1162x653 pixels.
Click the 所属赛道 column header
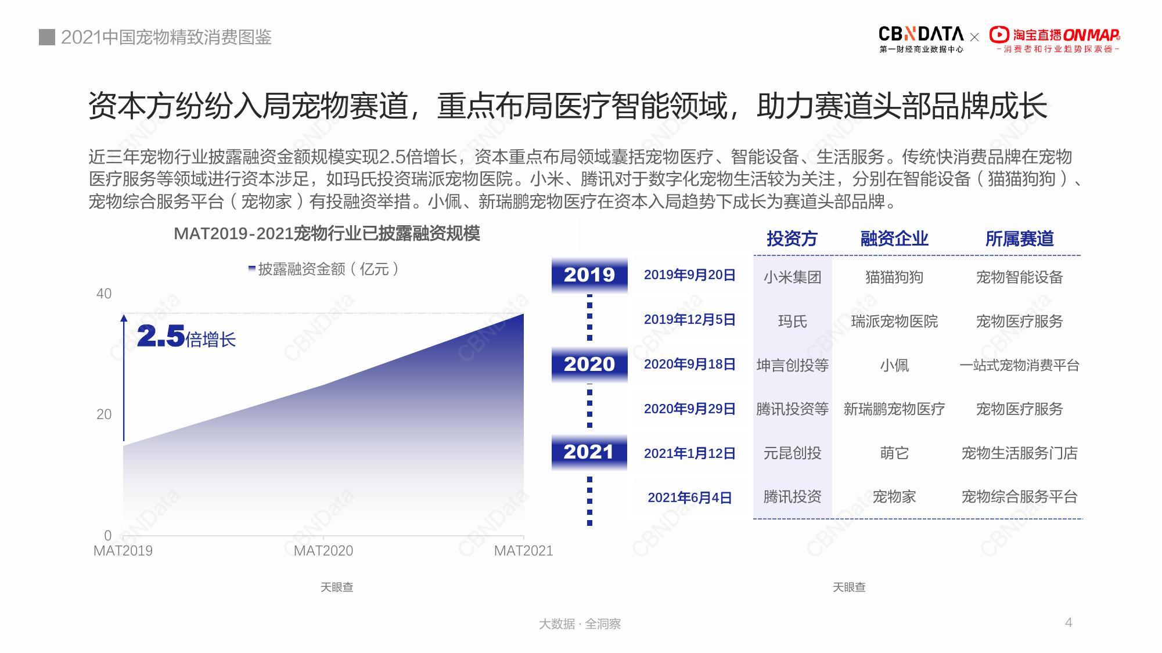click(1019, 239)
